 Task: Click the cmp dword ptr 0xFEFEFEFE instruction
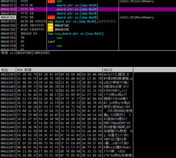pyautogui.click(x=82, y=21)
